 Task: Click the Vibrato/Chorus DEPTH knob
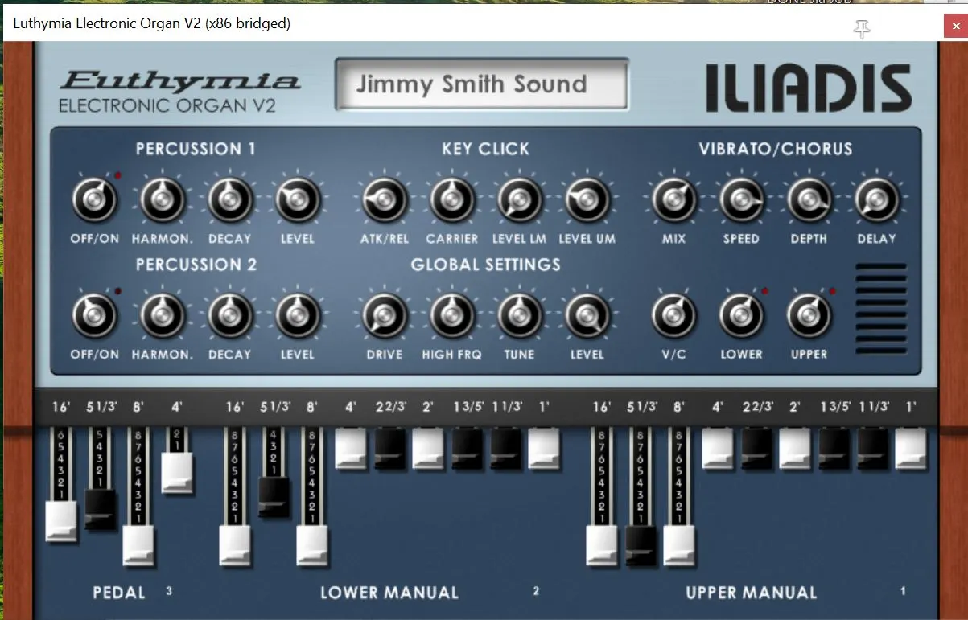[x=809, y=199]
